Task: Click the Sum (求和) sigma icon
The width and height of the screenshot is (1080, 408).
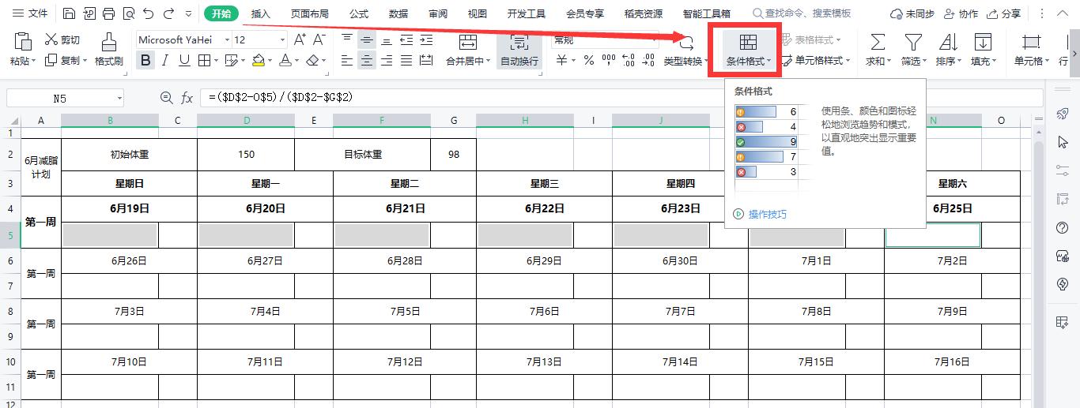Action: (877, 43)
